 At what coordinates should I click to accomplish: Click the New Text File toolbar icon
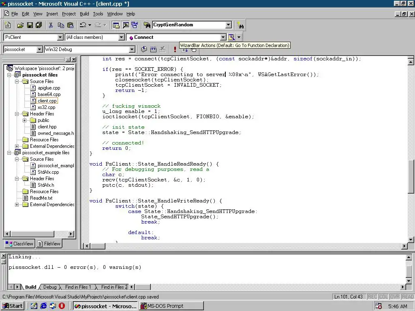8,25
